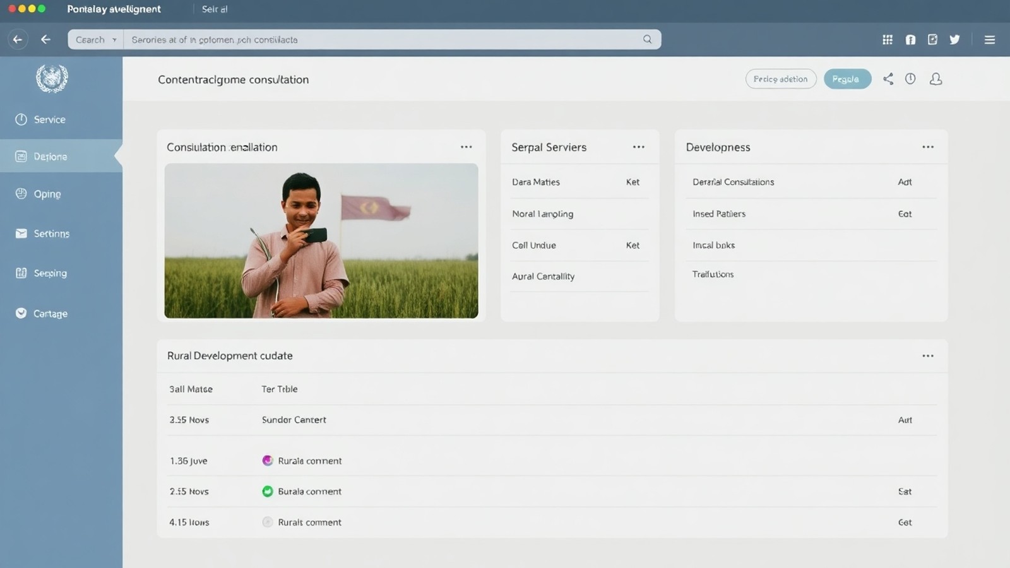Click the Dejione sidebar icon
1010x568 pixels.
[x=21, y=156]
